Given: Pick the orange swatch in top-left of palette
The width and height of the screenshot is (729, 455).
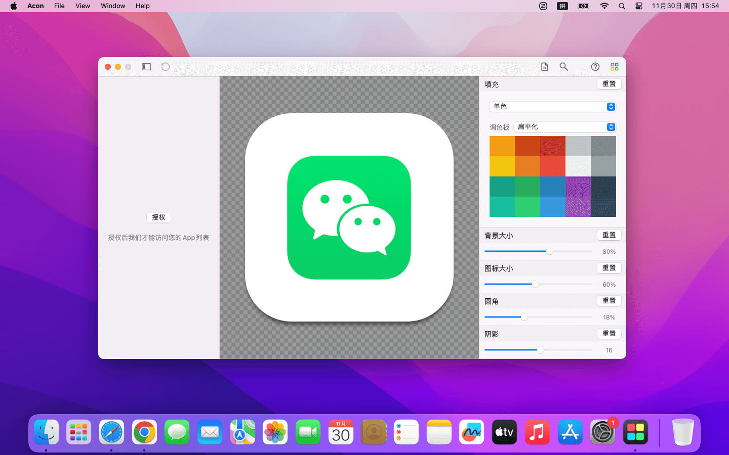Looking at the screenshot, I should click(x=502, y=146).
